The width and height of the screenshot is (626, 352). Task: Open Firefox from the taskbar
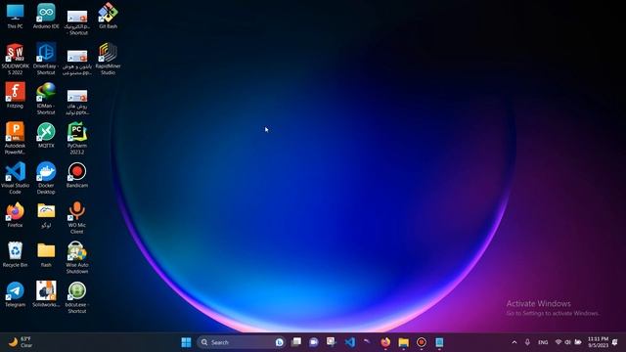[x=385, y=342]
